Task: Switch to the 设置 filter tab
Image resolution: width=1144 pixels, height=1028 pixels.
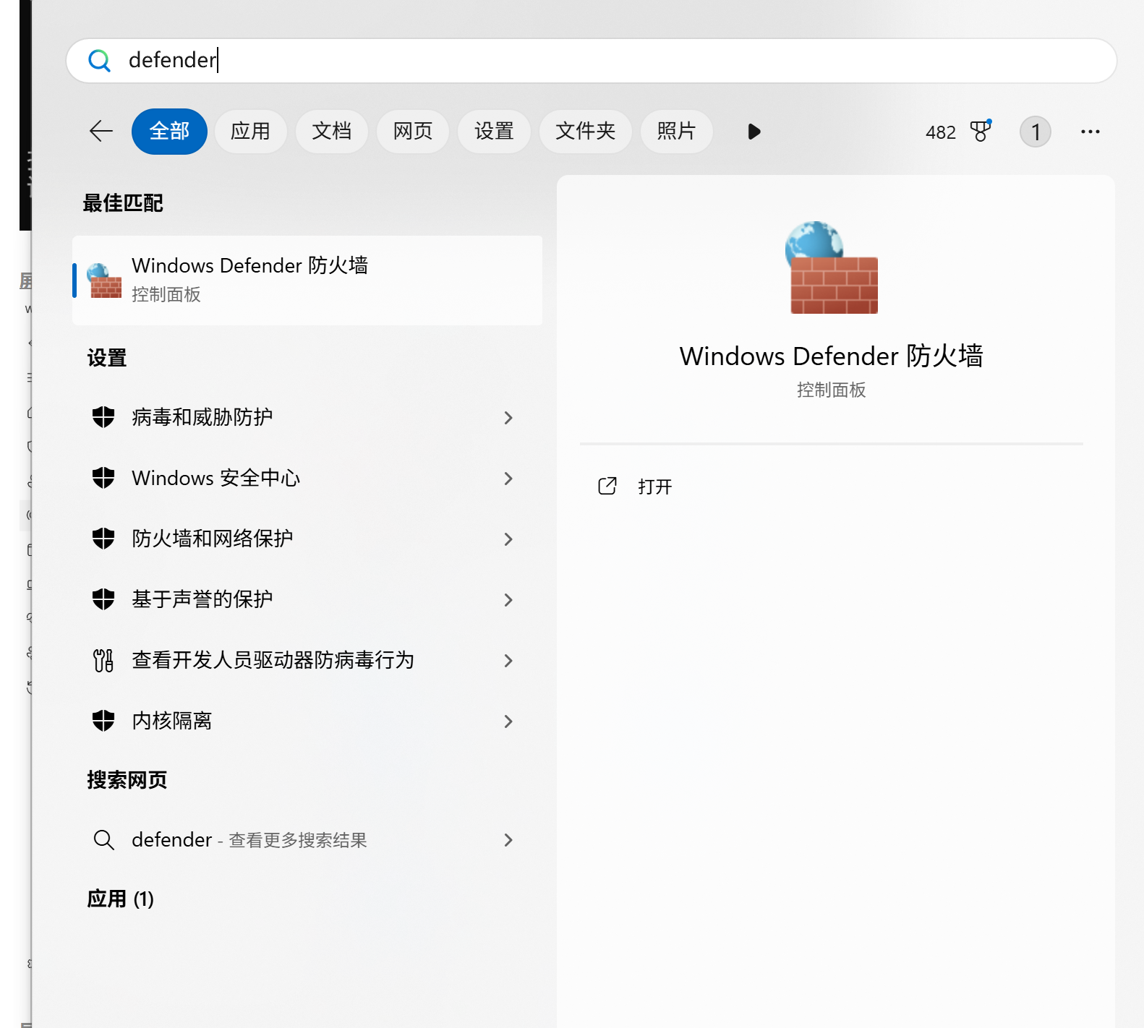Action: [495, 132]
